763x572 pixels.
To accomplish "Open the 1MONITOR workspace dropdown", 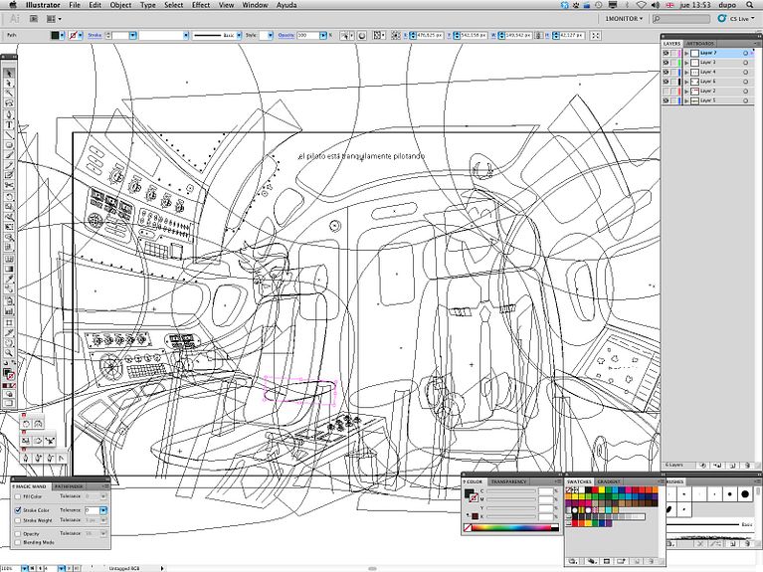I will (624, 18).
